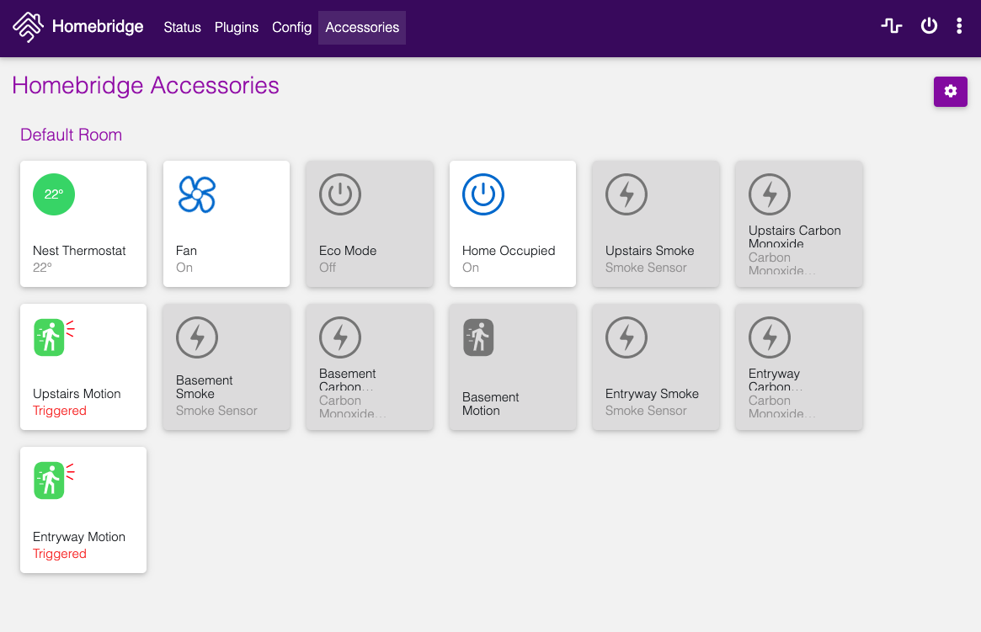Toggle Eco Mode switch on
This screenshot has width=981, height=632.
coord(370,224)
